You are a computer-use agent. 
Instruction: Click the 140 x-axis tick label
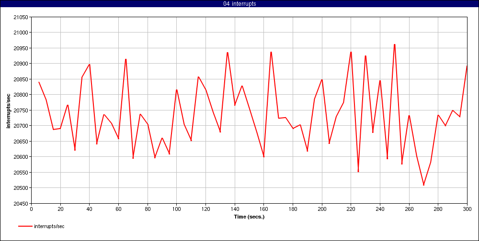tap(235, 209)
